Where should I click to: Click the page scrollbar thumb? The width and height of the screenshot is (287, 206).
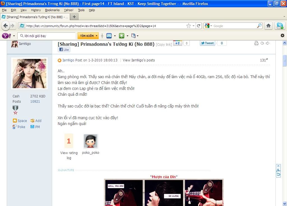tap(284, 60)
